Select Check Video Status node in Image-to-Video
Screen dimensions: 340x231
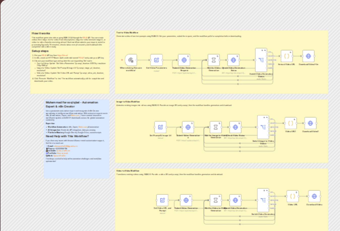235,127
